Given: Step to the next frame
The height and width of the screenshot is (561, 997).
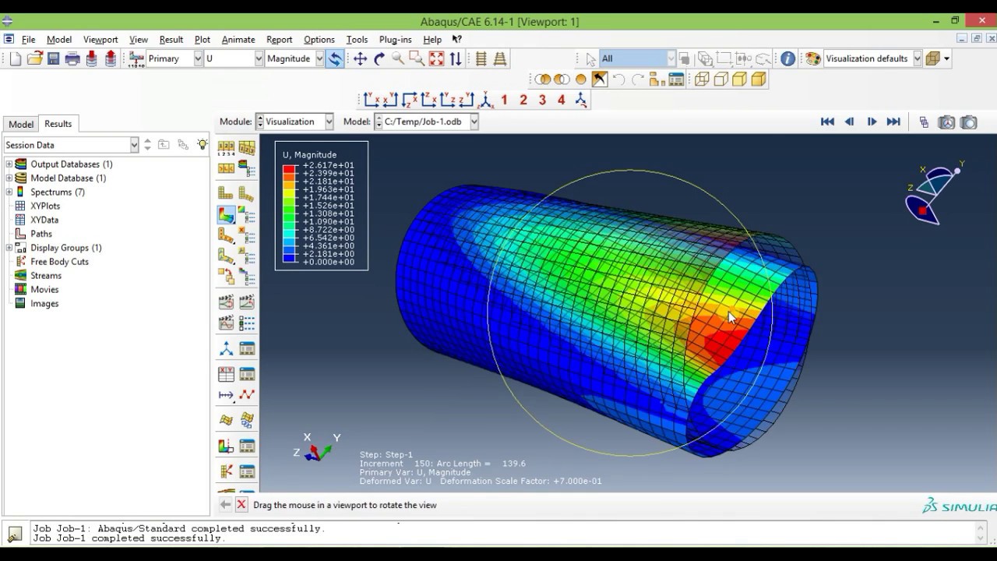Looking at the screenshot, I should coord(872,122).
